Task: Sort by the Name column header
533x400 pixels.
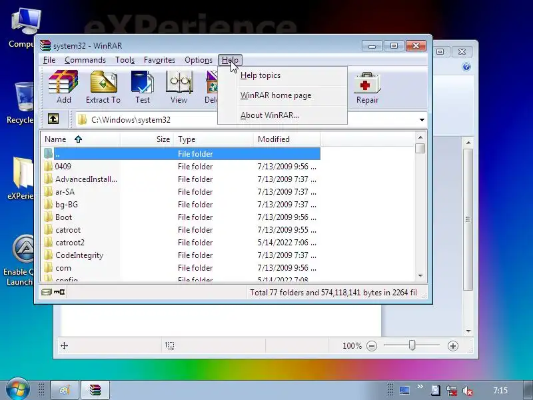Action: [81, 139]
